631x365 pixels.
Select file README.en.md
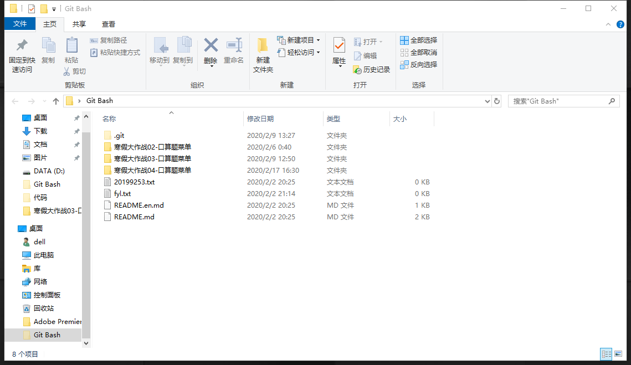point(134,205)
